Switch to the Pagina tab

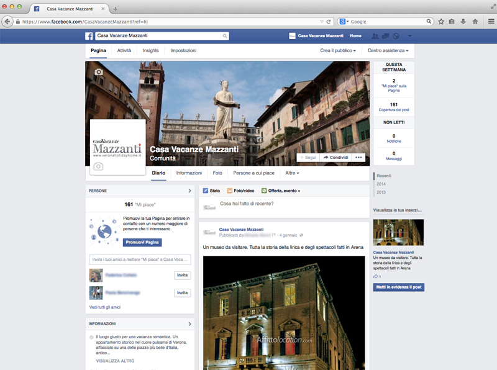tap(98, 51)
